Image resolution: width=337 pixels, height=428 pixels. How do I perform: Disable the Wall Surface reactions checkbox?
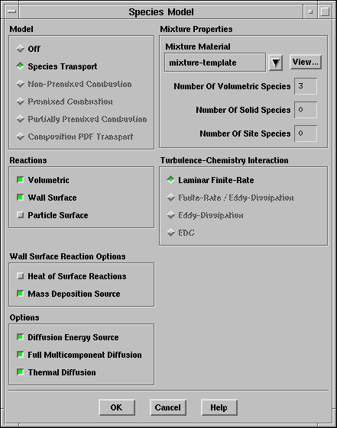[x=20, y=198]
